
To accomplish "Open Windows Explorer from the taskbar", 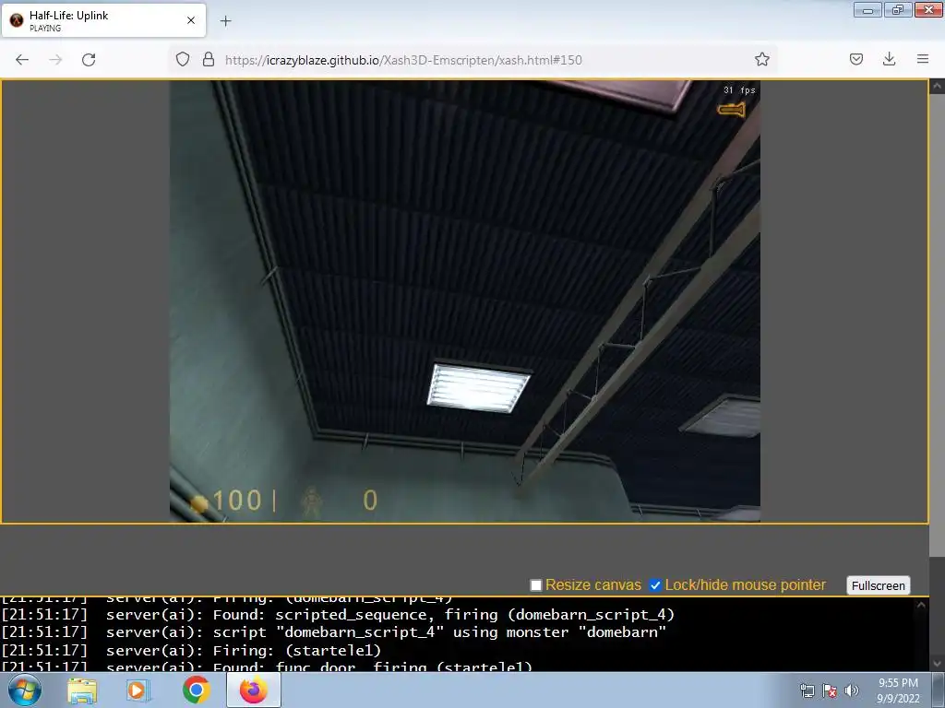I will pos(82,690).
